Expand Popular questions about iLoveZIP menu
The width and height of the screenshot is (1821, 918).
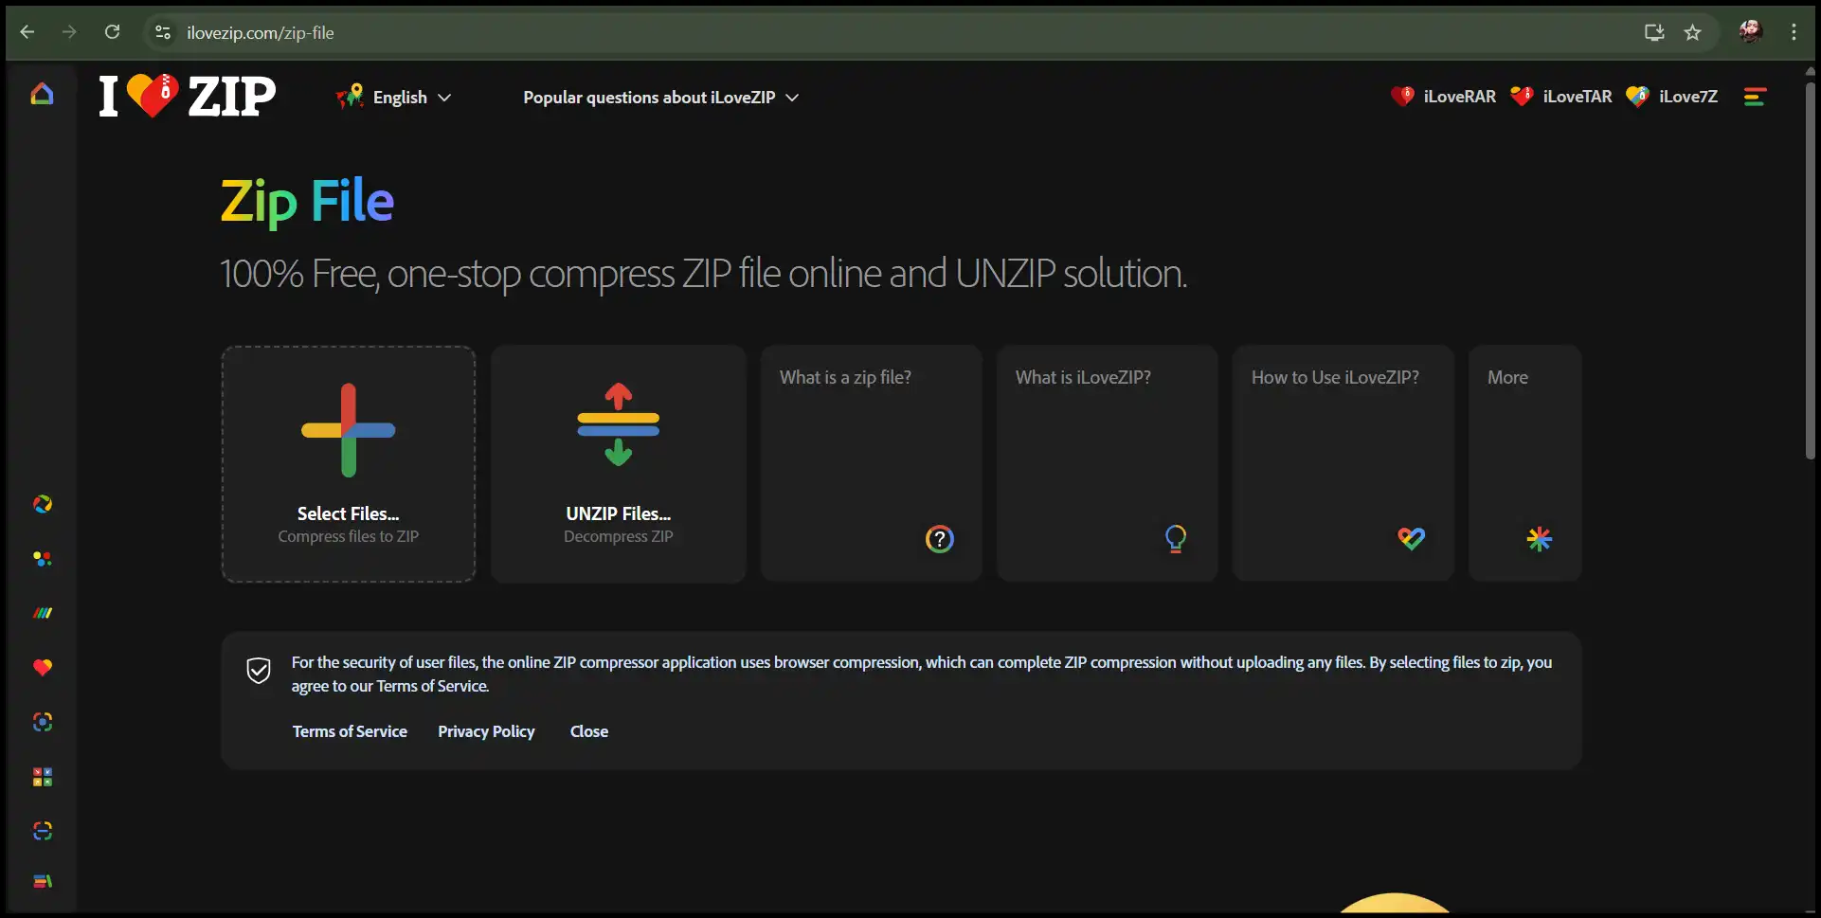660,97
